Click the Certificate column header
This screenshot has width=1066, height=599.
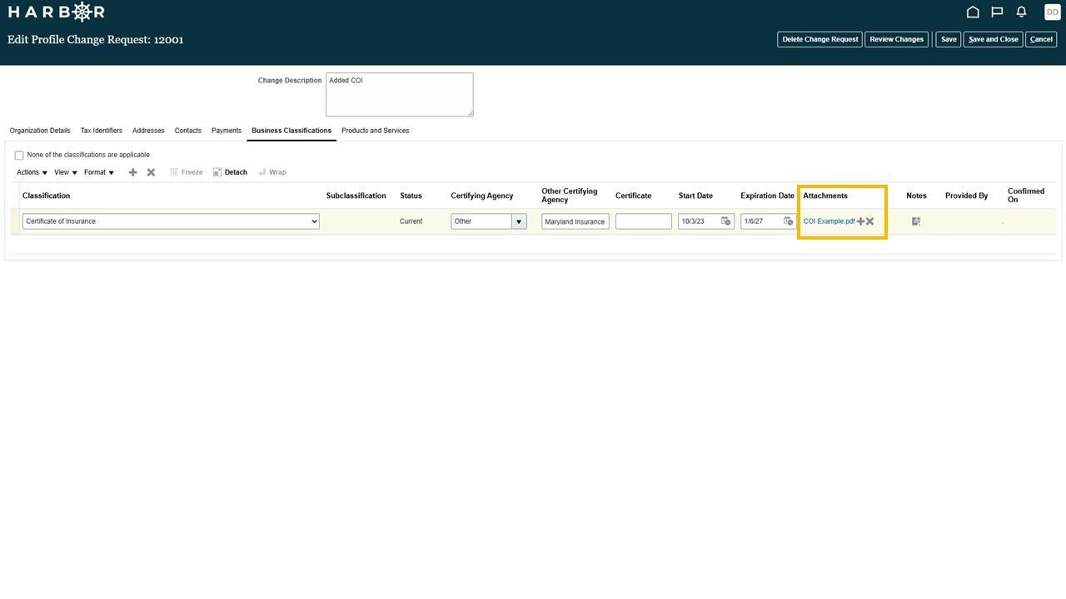tap(634, 196)
